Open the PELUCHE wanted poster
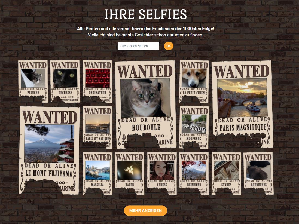 (x=33, y=81)
